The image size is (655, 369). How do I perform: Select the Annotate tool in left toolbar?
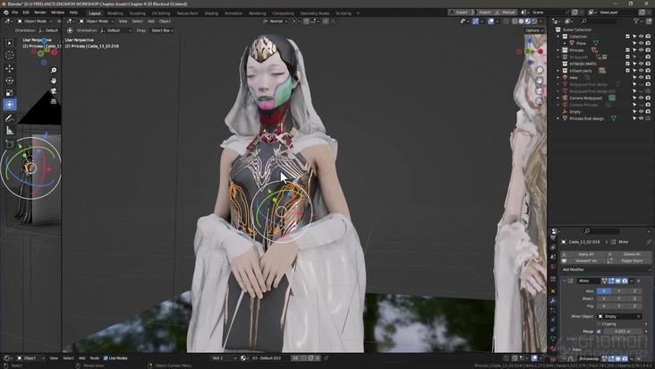click(9, 118)
